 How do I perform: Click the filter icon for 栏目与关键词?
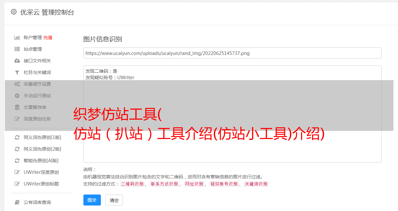(17, 72)
